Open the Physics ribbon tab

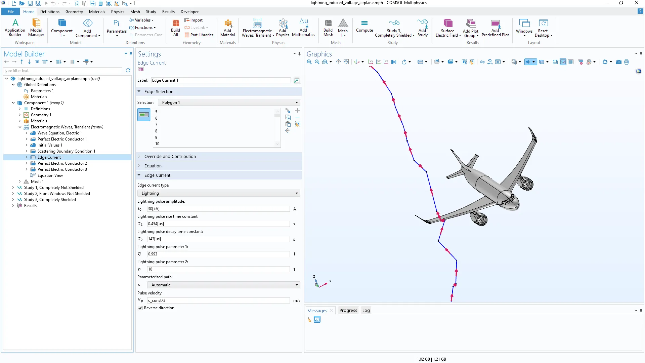click(x=118, y=12)
